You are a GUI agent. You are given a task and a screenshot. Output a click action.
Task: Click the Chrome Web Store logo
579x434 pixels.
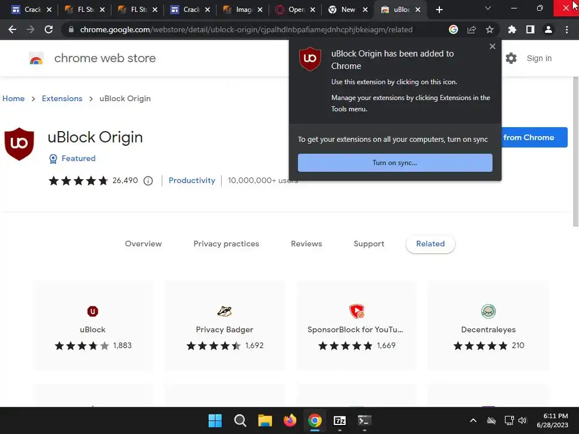pyautogui.click(x=36, y=58)
